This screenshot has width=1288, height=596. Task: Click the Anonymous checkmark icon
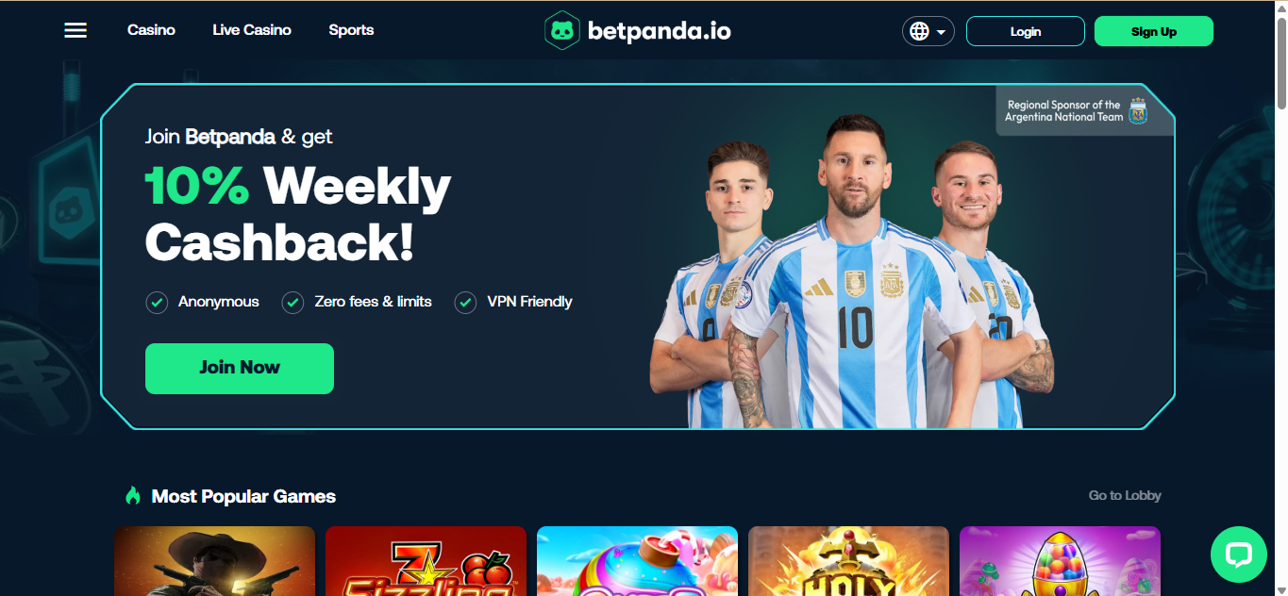tap(157, 303)
